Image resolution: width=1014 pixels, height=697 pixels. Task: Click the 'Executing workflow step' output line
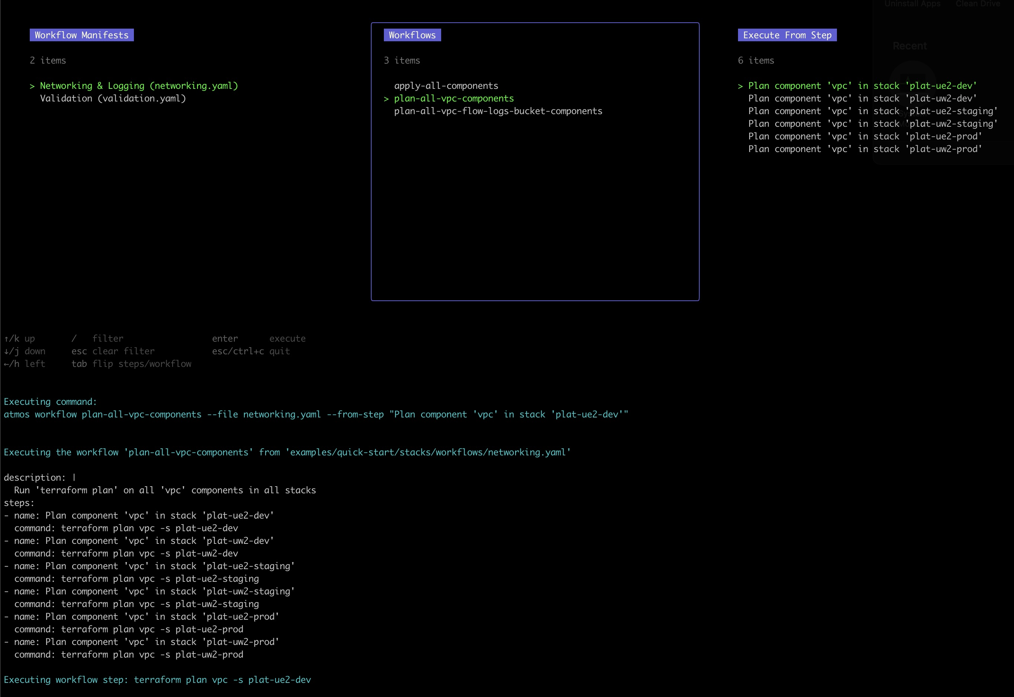click(157, 680)
